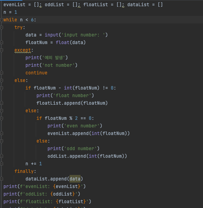203x208 pixels.
Task: Click fold-end marker beside 'n += 1'
Action: (1, 164)
